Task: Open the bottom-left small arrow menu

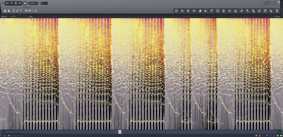Action: [x=1, y=136]
